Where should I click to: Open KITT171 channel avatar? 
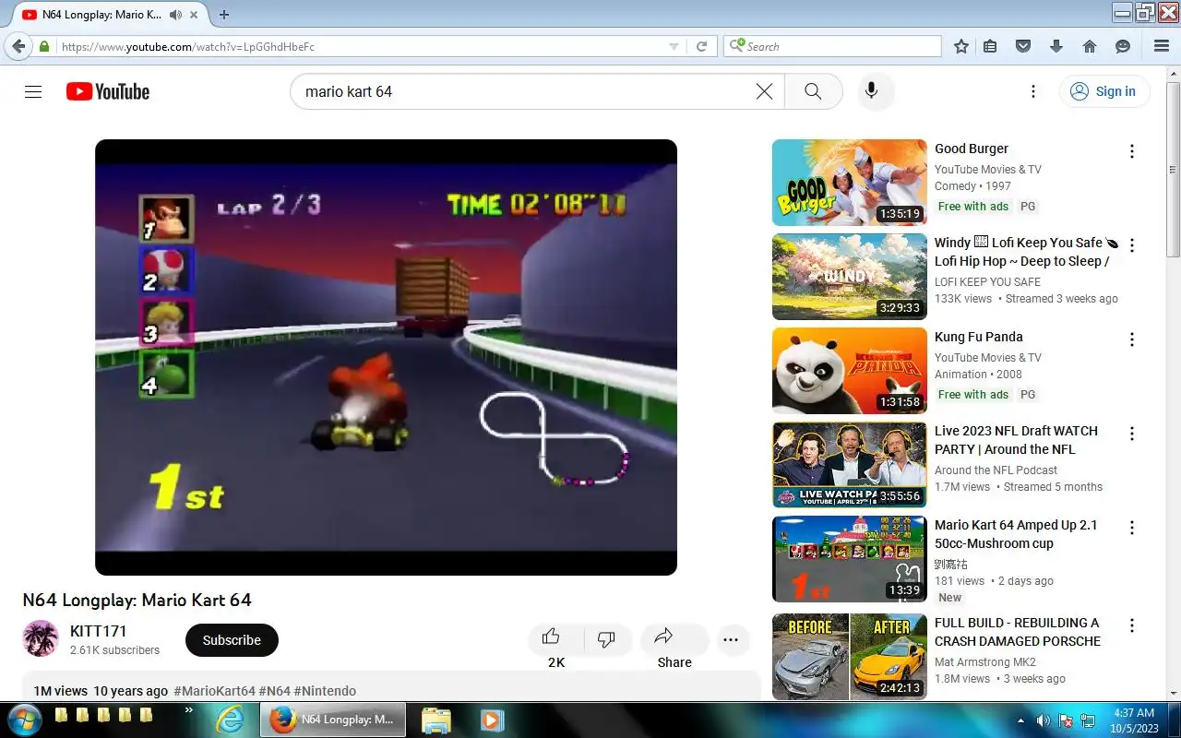[x=41, y=638]
